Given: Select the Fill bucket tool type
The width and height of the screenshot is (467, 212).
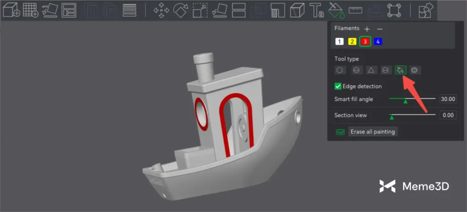Looking at the screenshot, I should pyautogui.click(x=400, y=70).
